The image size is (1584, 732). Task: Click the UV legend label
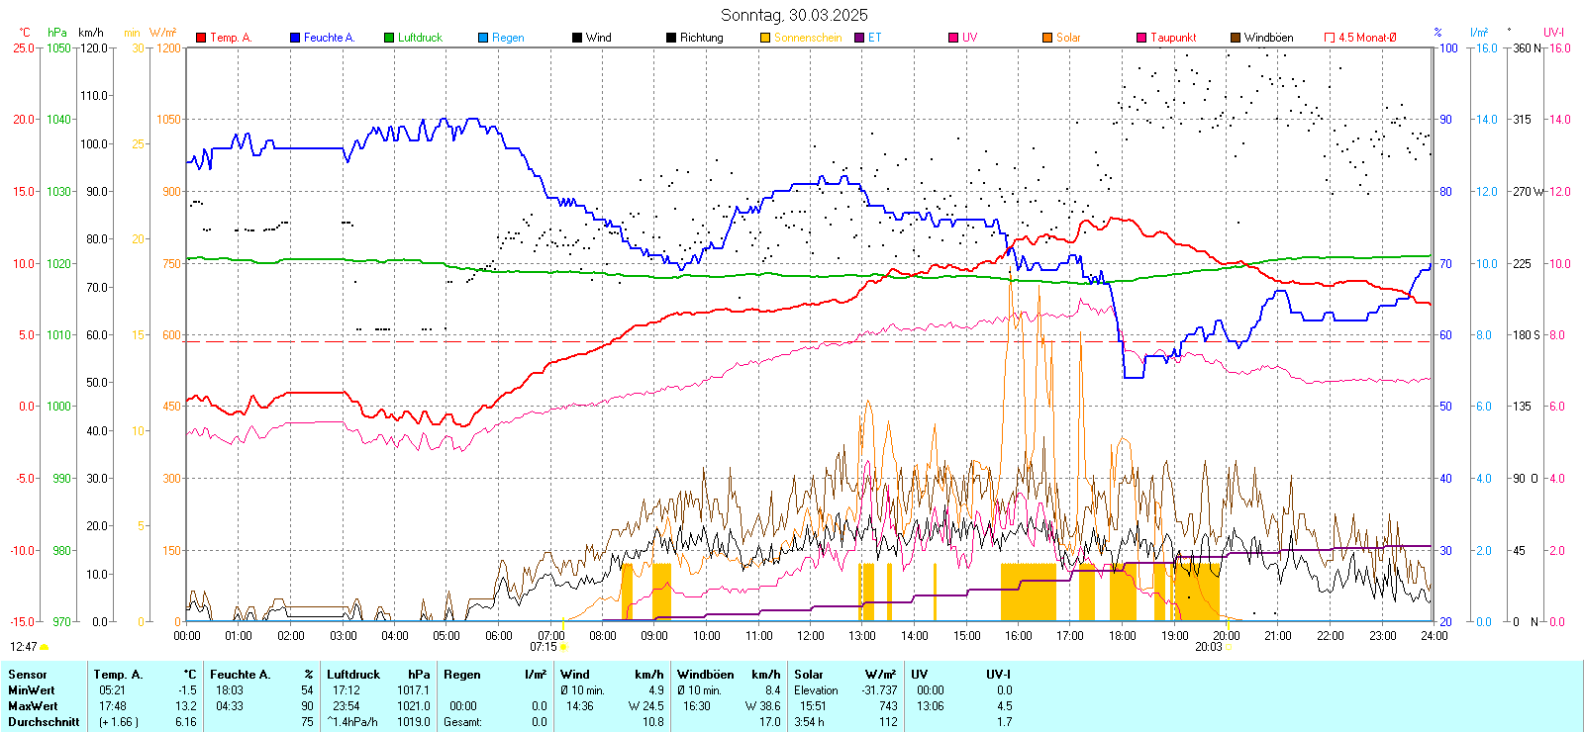[x=969, y=38]
